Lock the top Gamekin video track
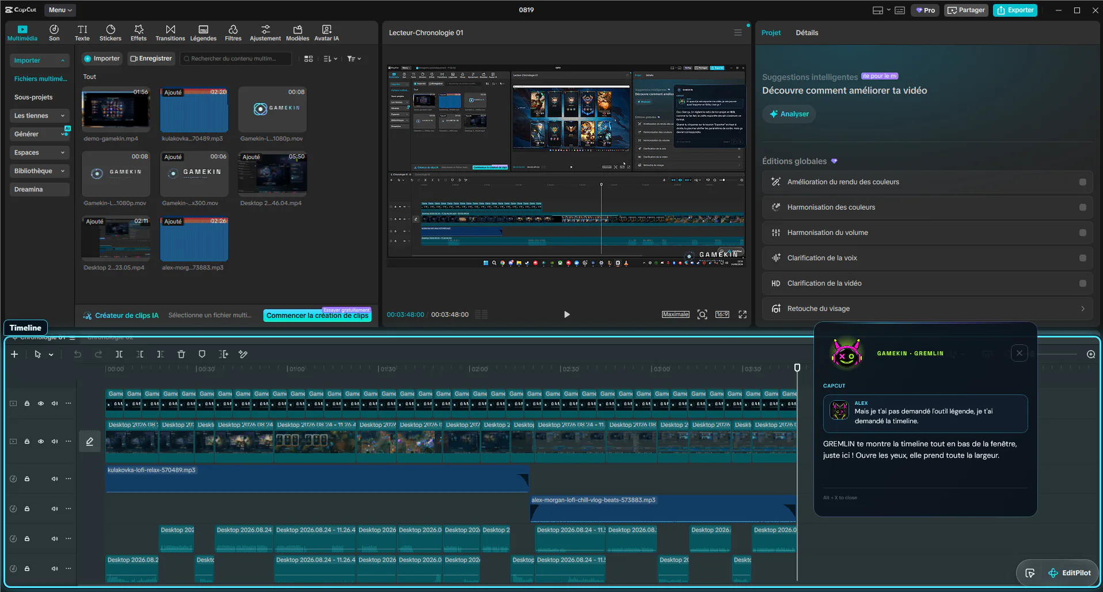1103x592 pixels. click(x=27, y=403)
